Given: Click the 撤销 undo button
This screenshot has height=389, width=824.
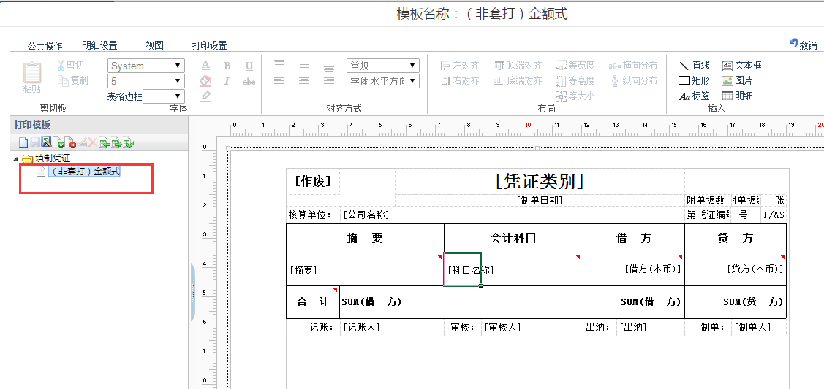Looking at the screenshot, I should (x=803, y=45).
